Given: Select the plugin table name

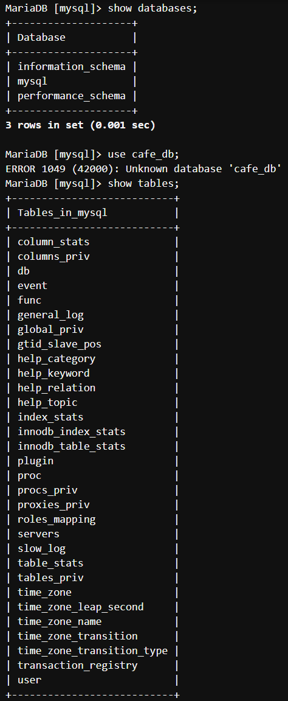Looking at the screenshot, I should tap(35, 461).
